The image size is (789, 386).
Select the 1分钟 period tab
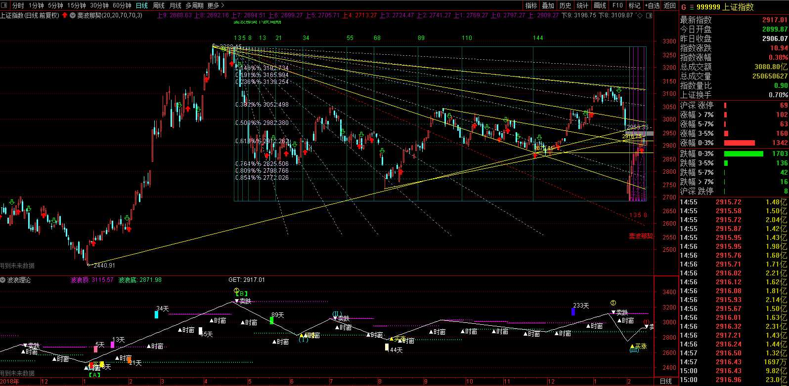click(36, 5)
